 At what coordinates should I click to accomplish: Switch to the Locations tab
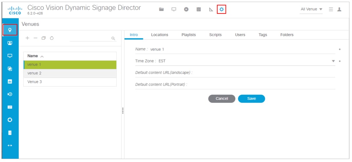[160, 35]
